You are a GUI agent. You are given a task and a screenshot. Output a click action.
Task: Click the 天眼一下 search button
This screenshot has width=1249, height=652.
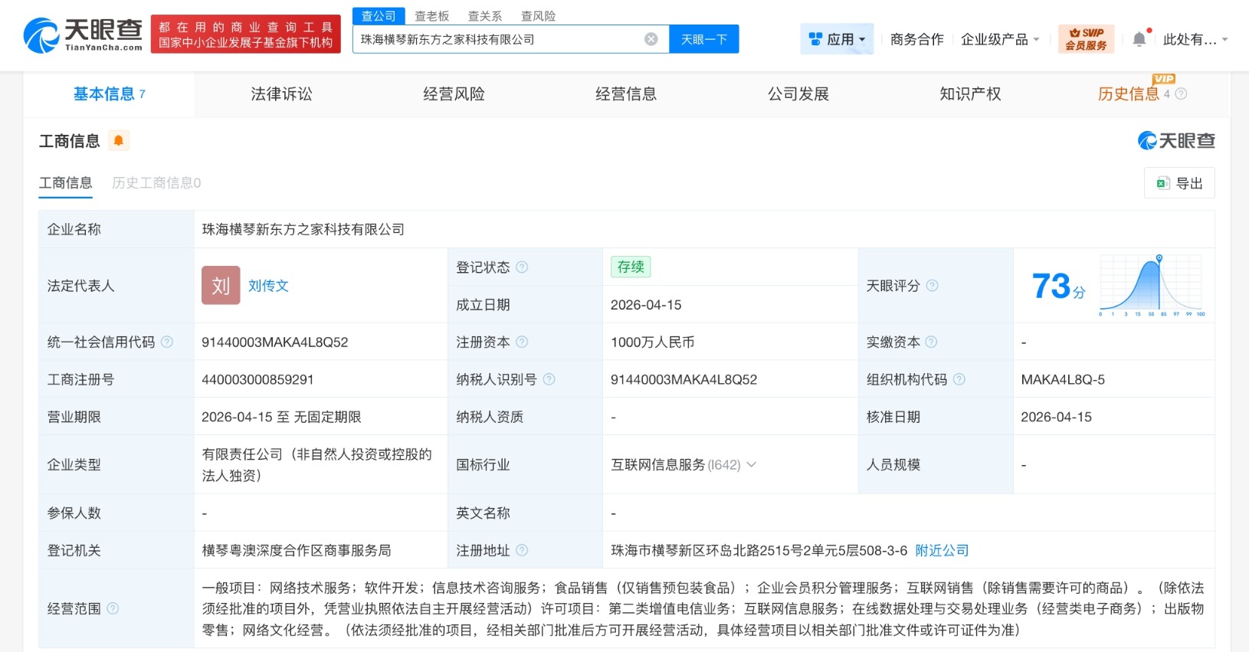(703, 39)
